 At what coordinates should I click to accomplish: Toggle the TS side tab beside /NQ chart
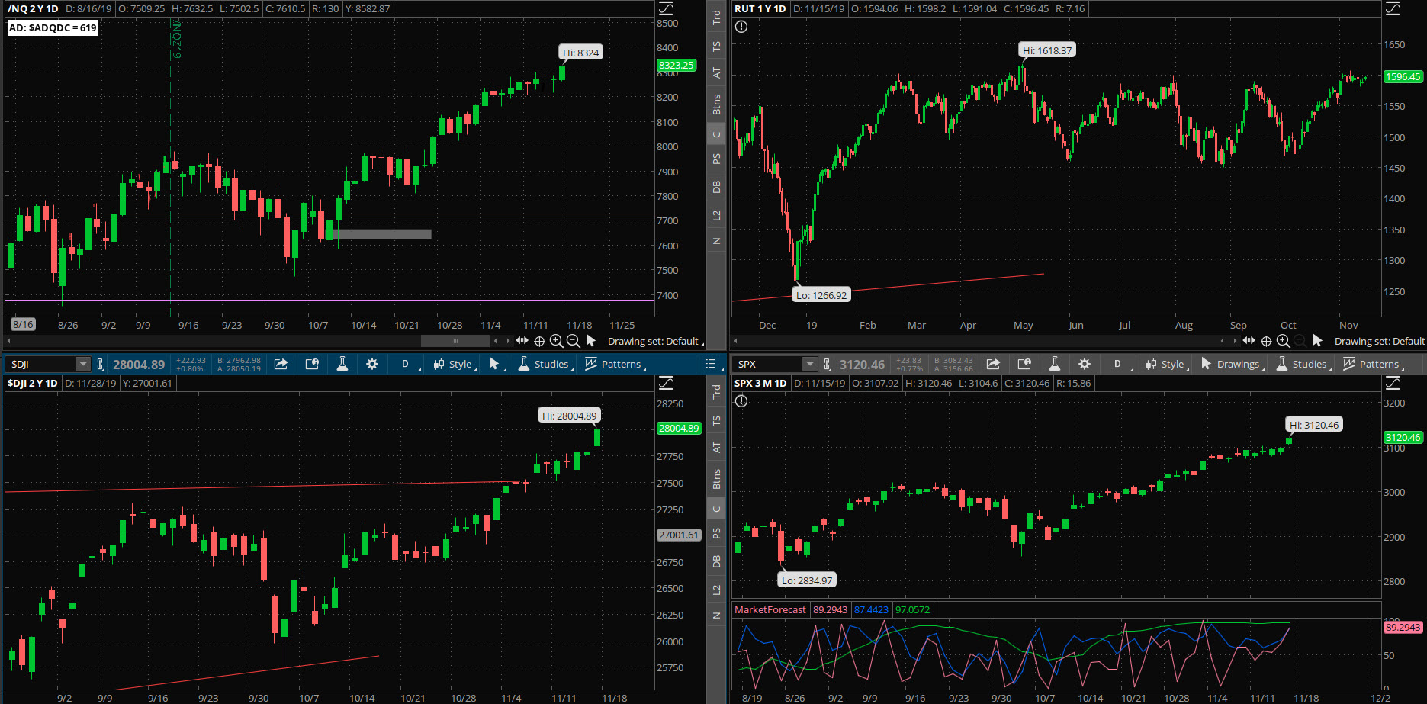point(716,46)
